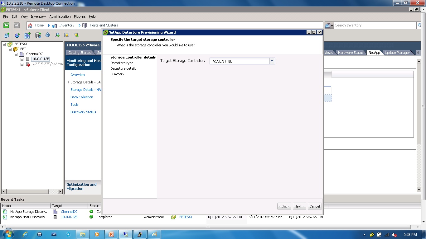Image resolution: width=426 pixels, height=239 pixels.
Task: Open the Data Collection section
Action: click(x=82, y=97)
